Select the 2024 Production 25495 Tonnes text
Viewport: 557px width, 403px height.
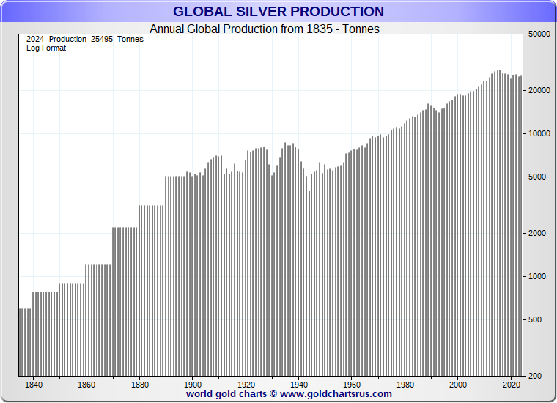pyautogui.click(x=84, y=39)
